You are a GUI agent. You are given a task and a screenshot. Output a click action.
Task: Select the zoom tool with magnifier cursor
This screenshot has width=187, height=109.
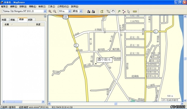108,12
